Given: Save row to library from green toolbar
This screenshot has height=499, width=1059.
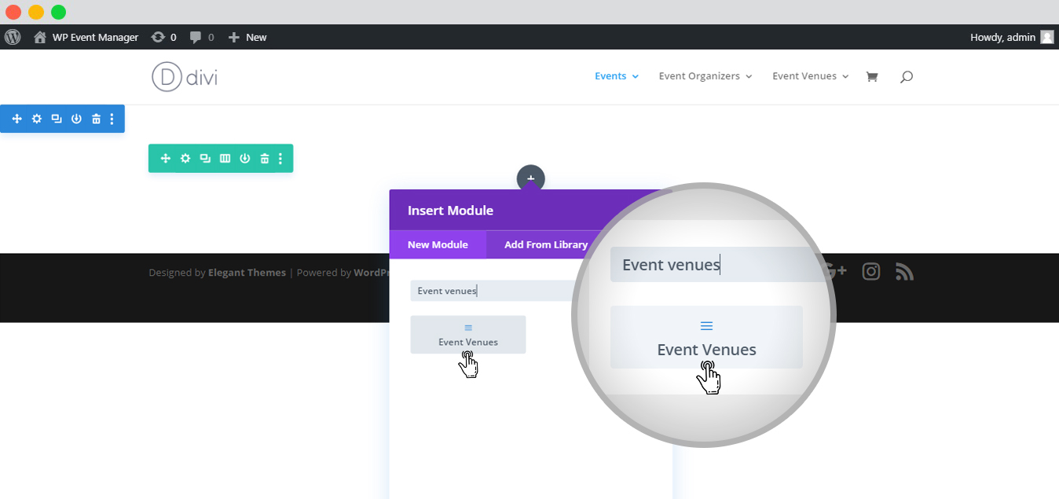Looking at the screenshot, I should coord(245,158).
